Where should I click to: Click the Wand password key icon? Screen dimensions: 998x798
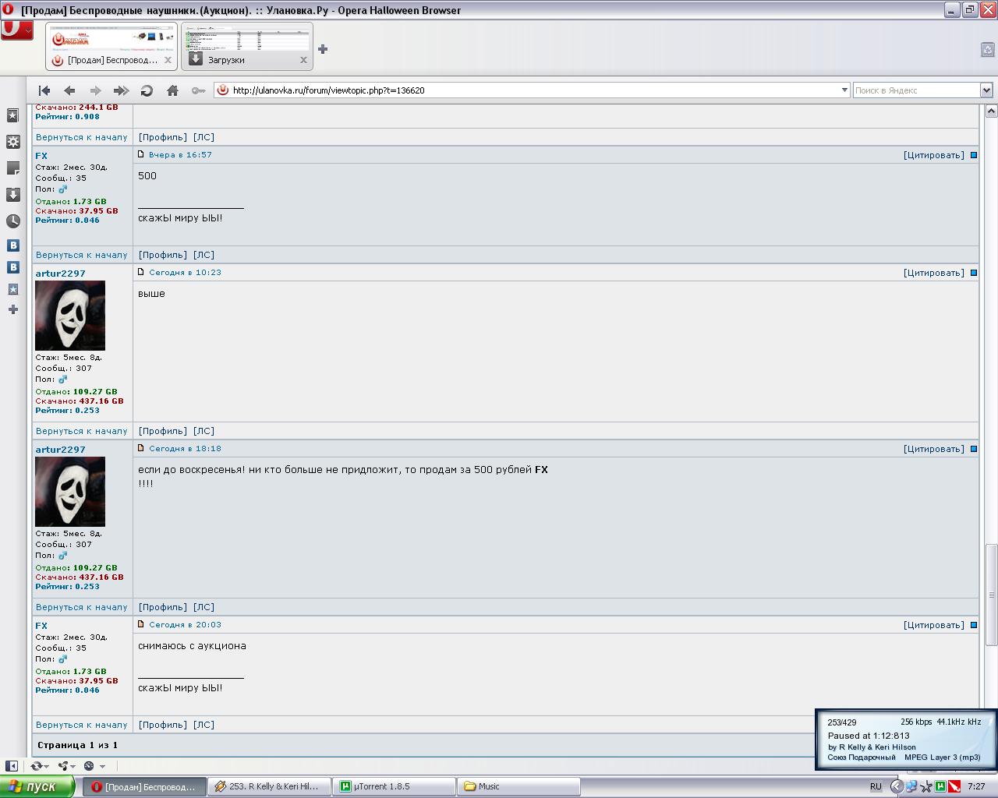(198, 90)
